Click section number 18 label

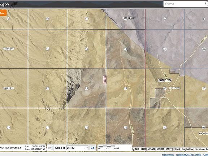coord(165,49)
